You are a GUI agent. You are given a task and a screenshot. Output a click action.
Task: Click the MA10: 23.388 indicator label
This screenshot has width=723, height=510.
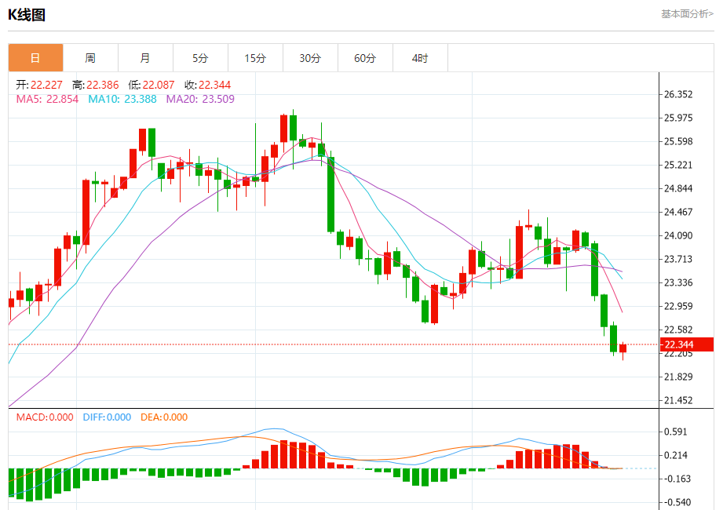click(x=122, y=99)
